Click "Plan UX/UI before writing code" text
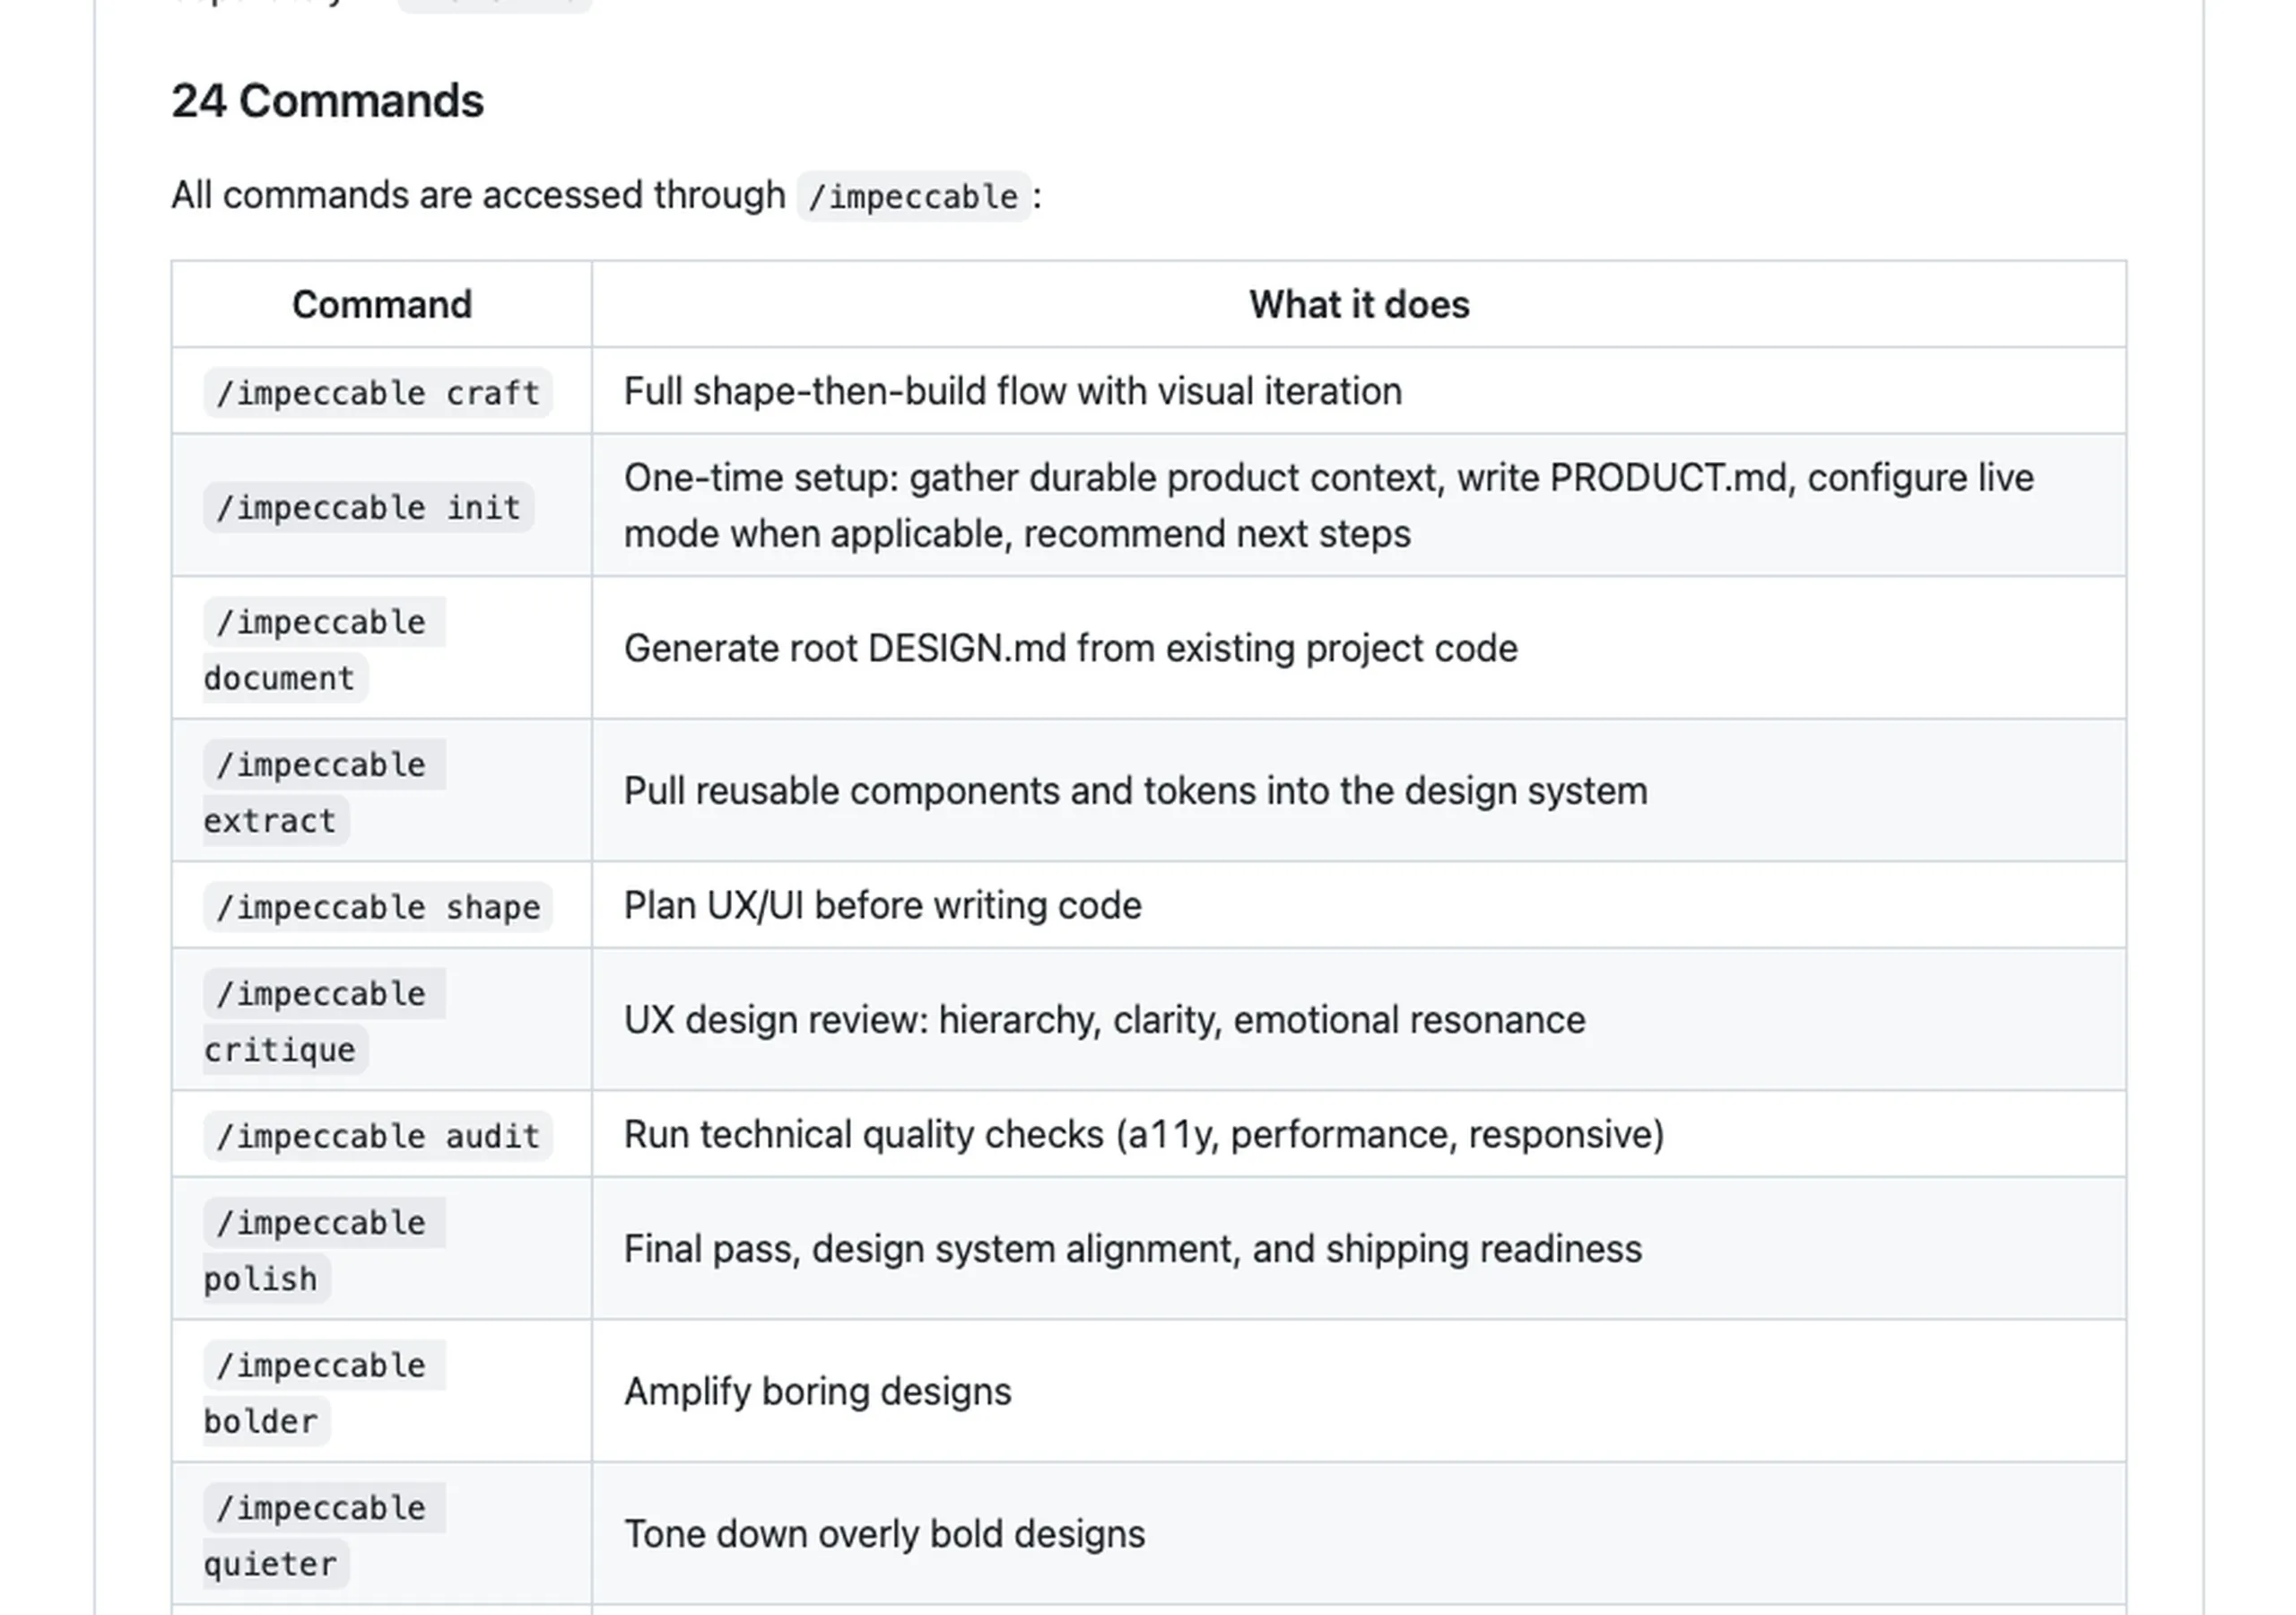The height and width of the screenshot is (1615, 2296). pyautogui.click(x=883, y=905)
